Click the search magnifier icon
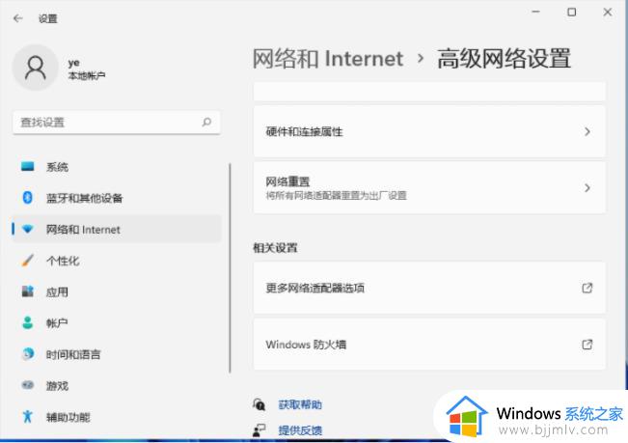This screenshot has height=443, width=628. (206, 123)
